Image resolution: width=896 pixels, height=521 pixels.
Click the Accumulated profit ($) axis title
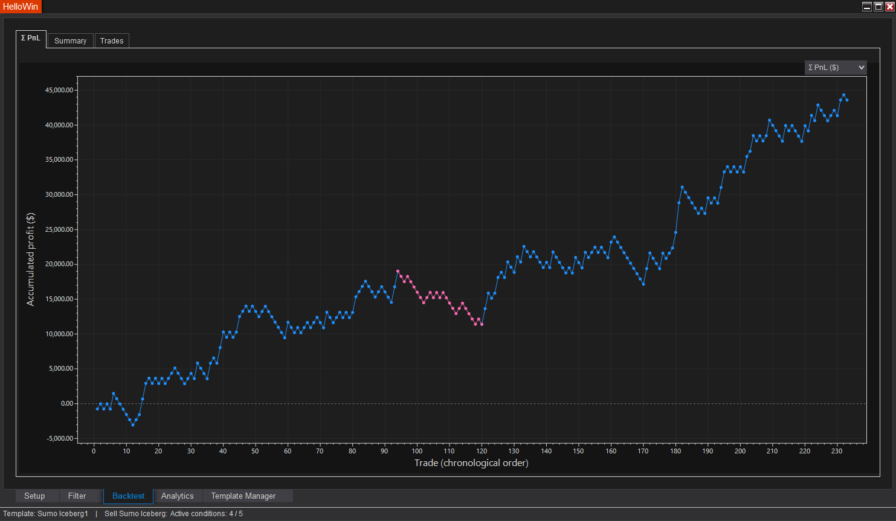pos(31,259)
